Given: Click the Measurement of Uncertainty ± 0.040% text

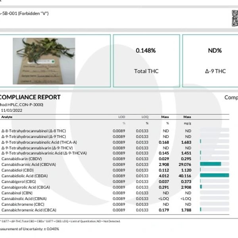Looking at the screenshot, I should tap(29, 229).
